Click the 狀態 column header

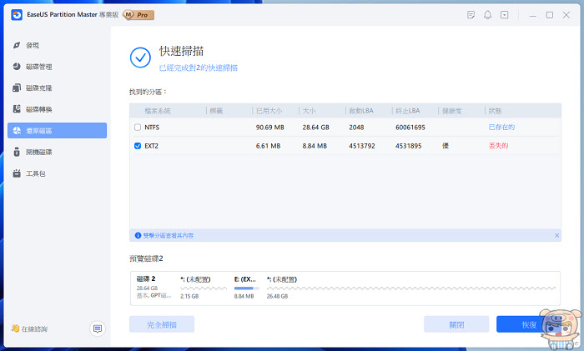pos(495,111)
